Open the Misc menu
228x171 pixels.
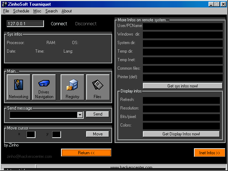(x=37, y=11)
